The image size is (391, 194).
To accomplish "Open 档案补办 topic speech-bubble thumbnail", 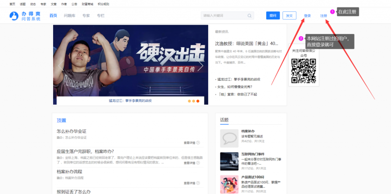I will 229,138.
